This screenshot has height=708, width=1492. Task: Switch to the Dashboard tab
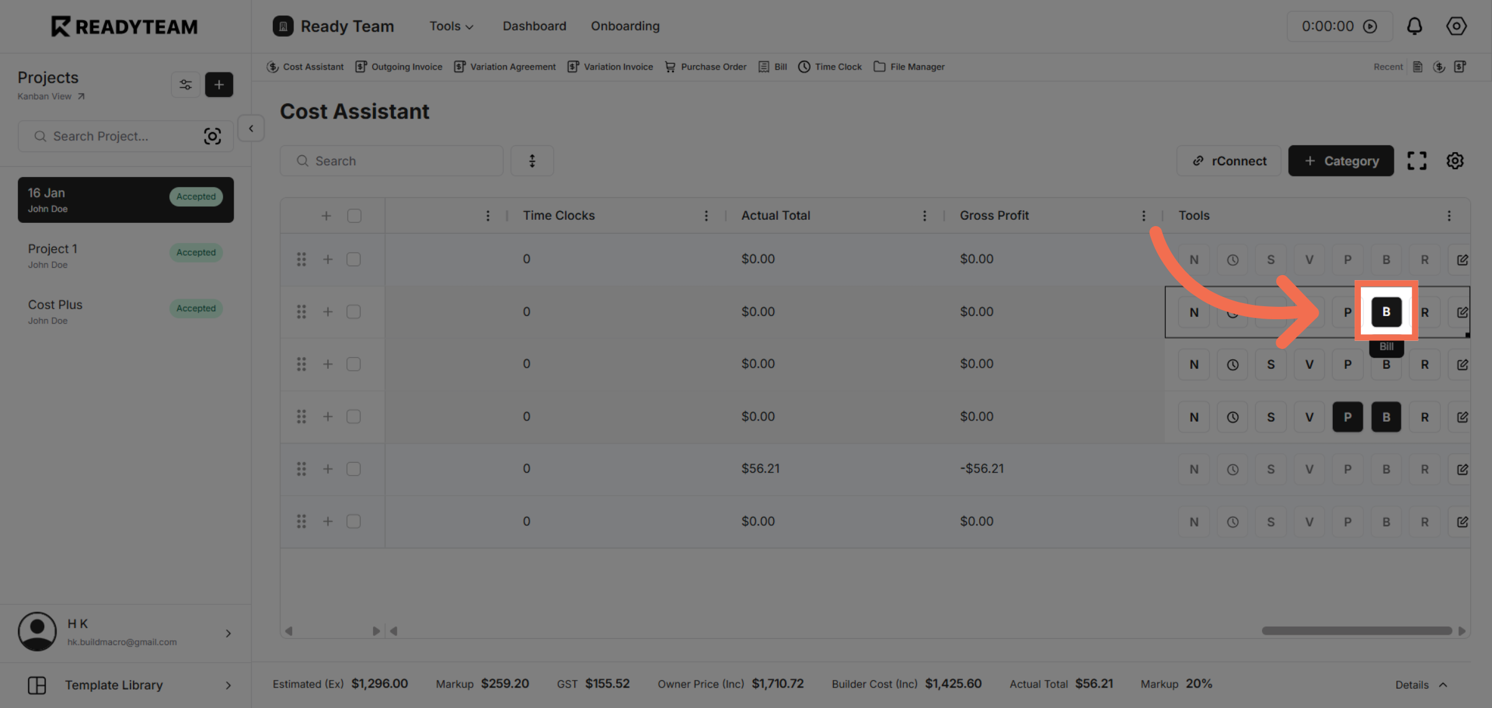coord(534,26)
